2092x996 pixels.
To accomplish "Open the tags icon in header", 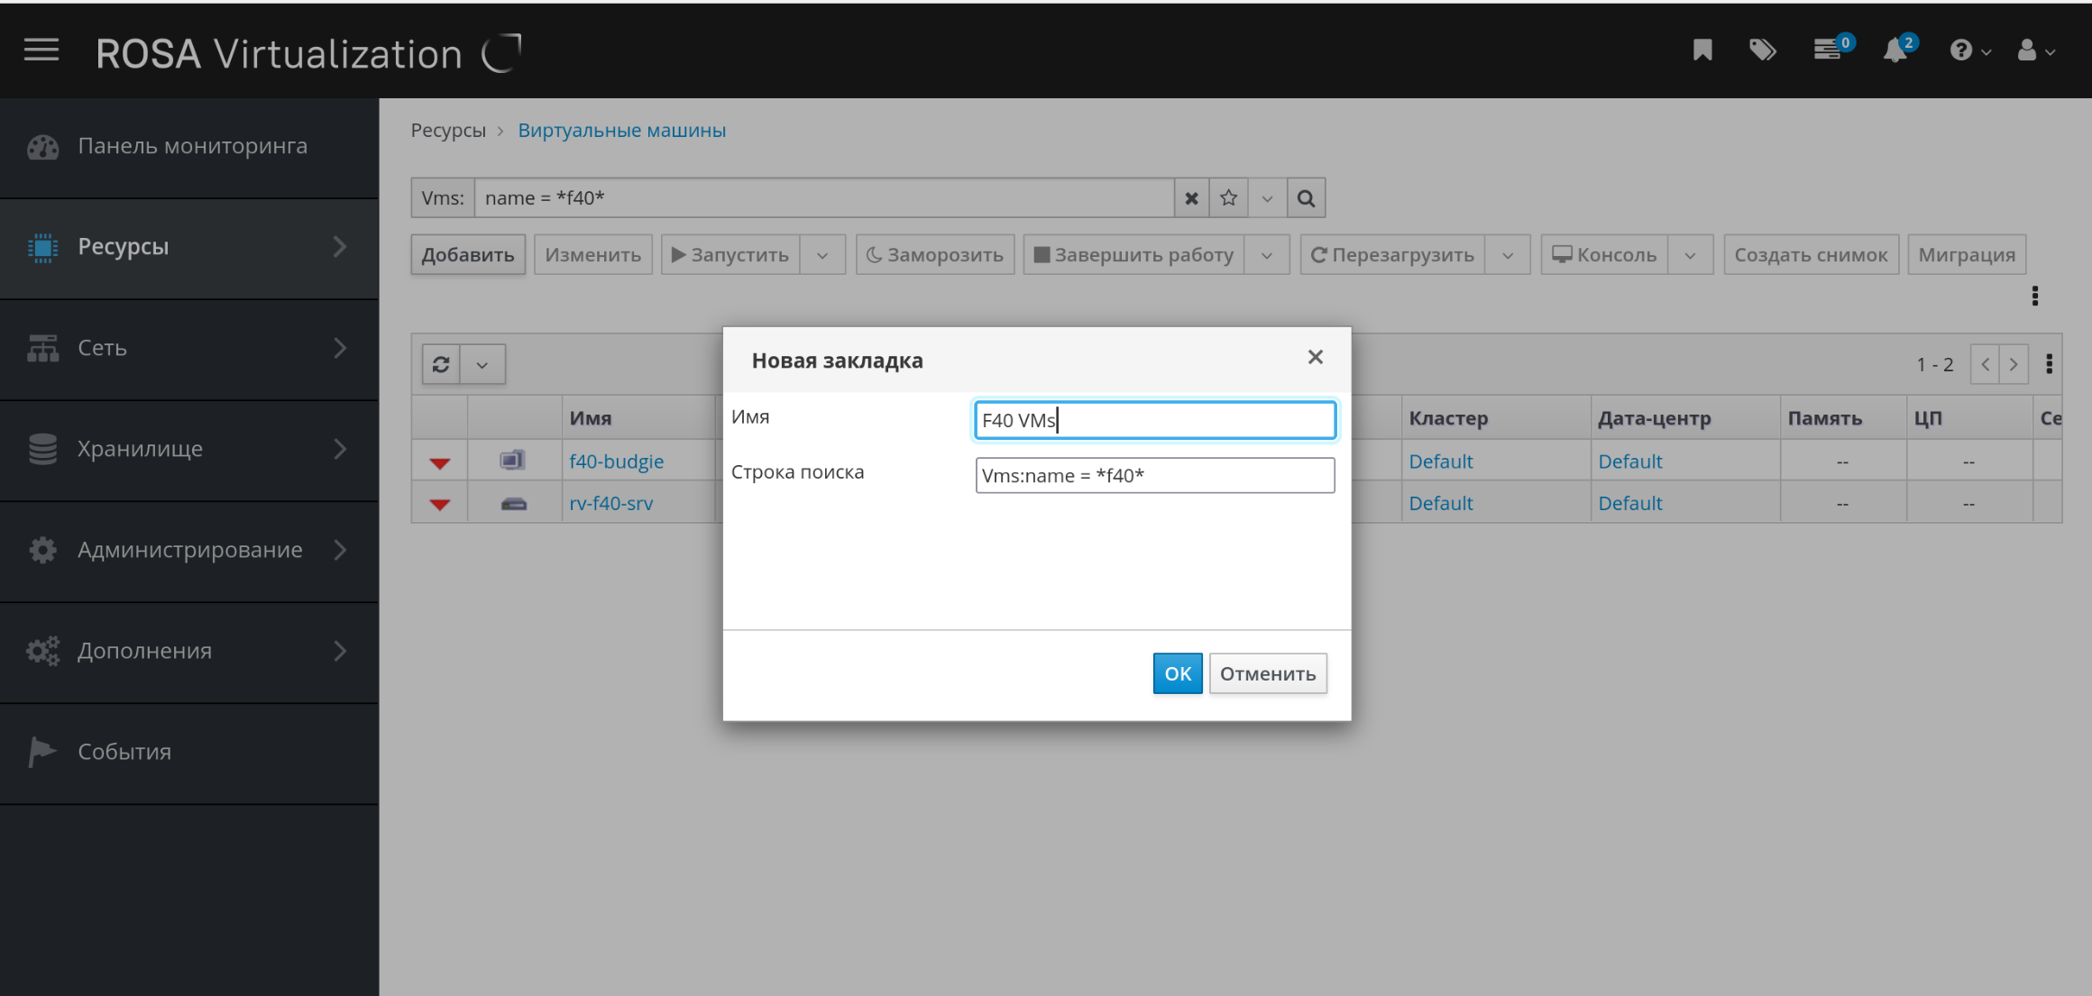I will pyautogui.click(x=1762, y=50).
